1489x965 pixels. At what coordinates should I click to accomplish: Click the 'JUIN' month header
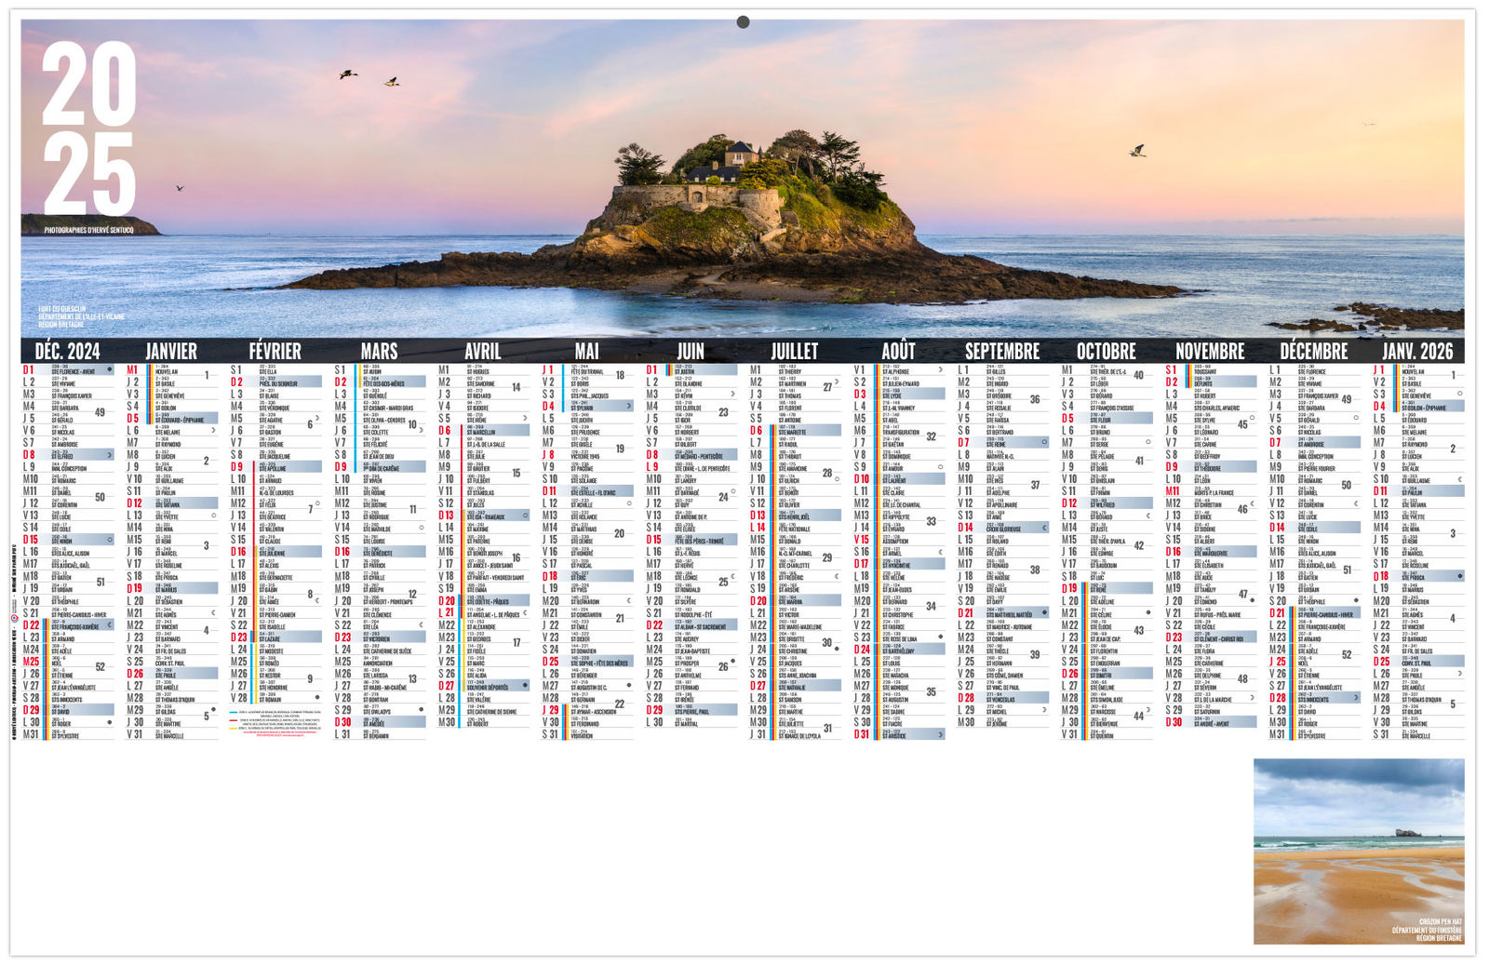click(x=691, y=351)
